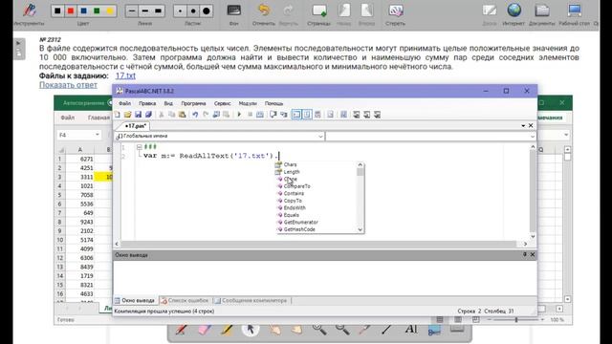The height and width of the screenshot is (344, 612).
Task: Pick the red color swatch
Action: click(71, 11)
